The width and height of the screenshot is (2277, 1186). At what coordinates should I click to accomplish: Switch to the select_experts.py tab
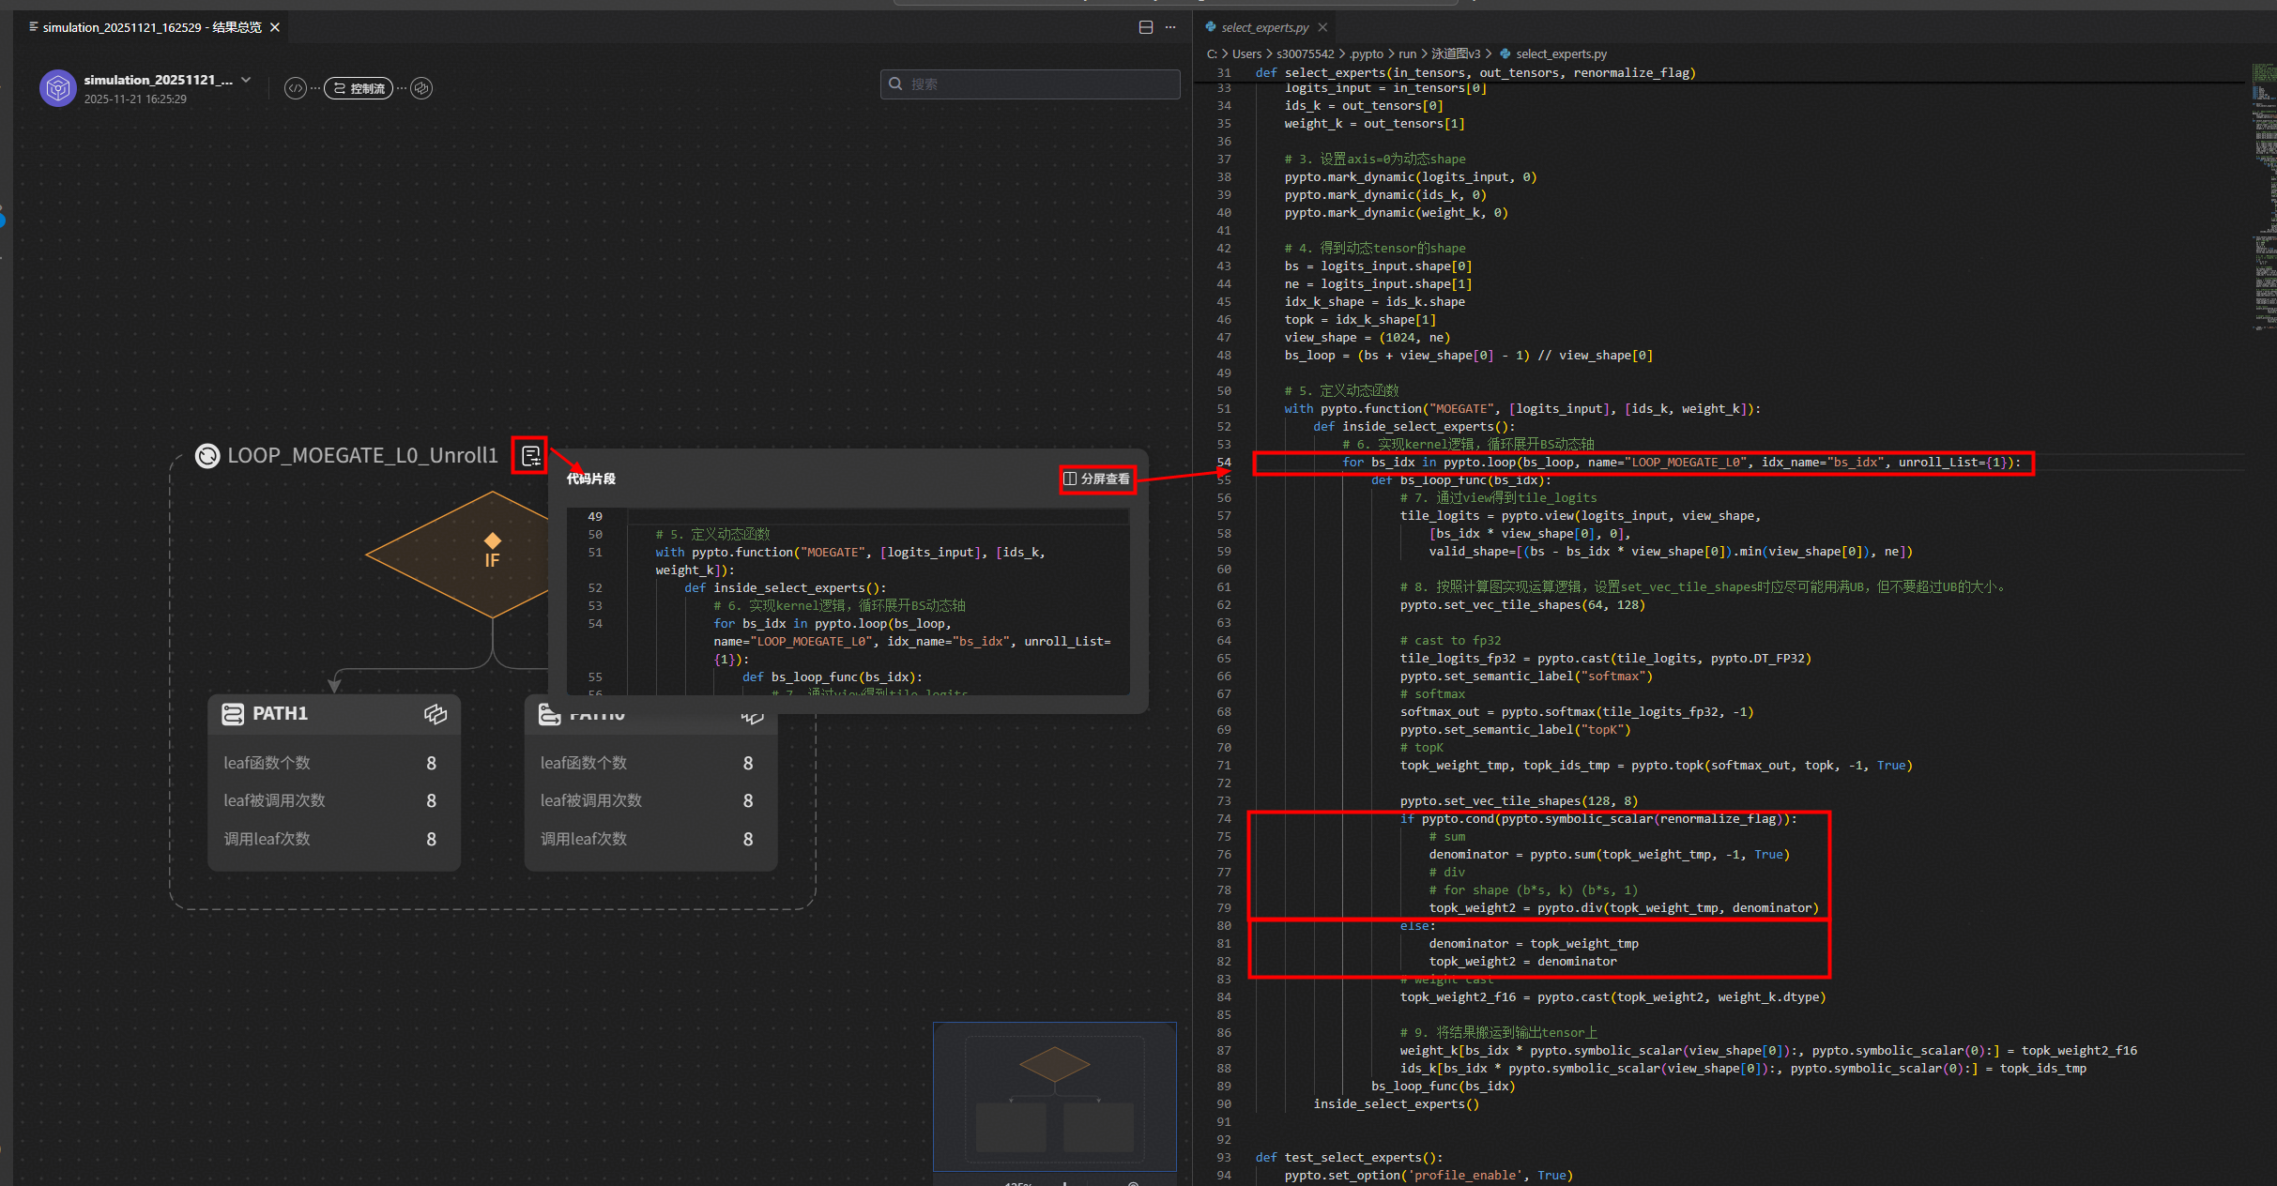tap(1263, 27)
